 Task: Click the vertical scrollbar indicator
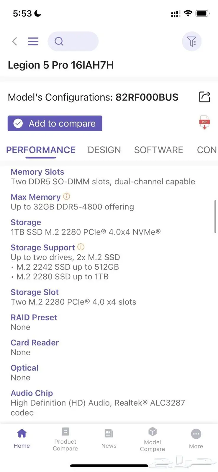coord(215,217)
